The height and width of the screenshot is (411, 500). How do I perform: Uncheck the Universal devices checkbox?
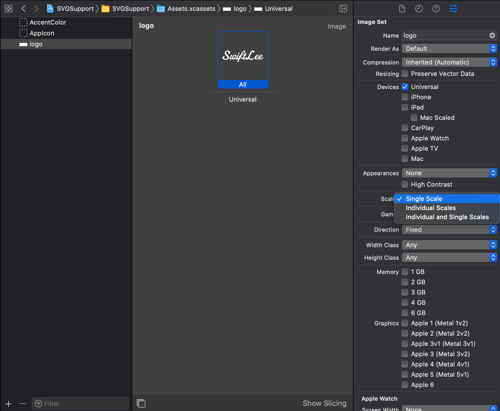coord(405,87)
